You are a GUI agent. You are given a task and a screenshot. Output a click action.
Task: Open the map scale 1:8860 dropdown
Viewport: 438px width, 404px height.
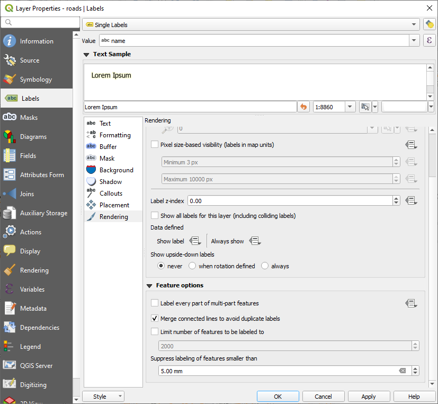pos(350,107)
